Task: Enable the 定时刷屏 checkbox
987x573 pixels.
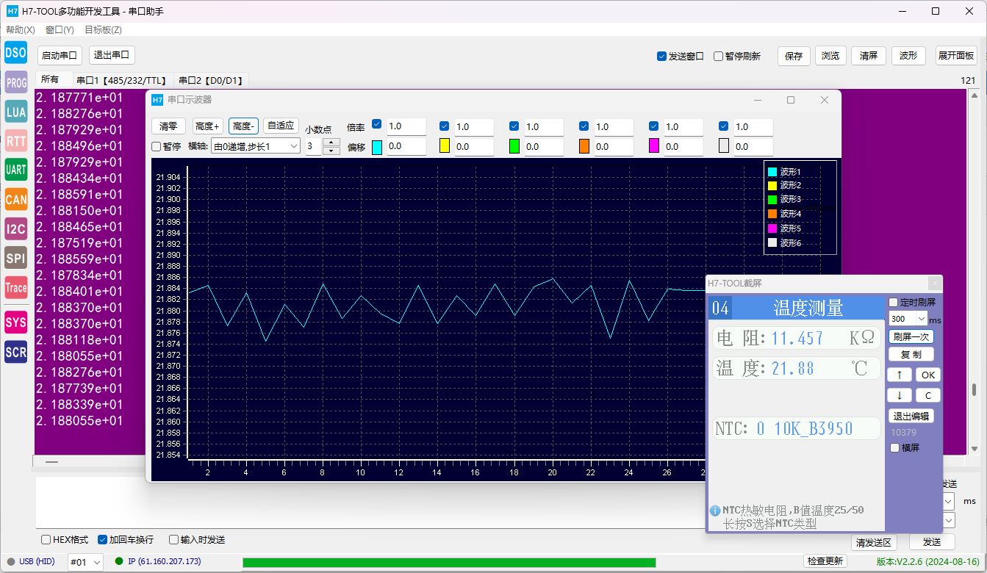Action: (x=894, y=302)
